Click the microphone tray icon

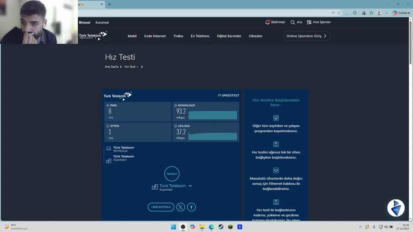pyautogui.click(x=374, y=227)
